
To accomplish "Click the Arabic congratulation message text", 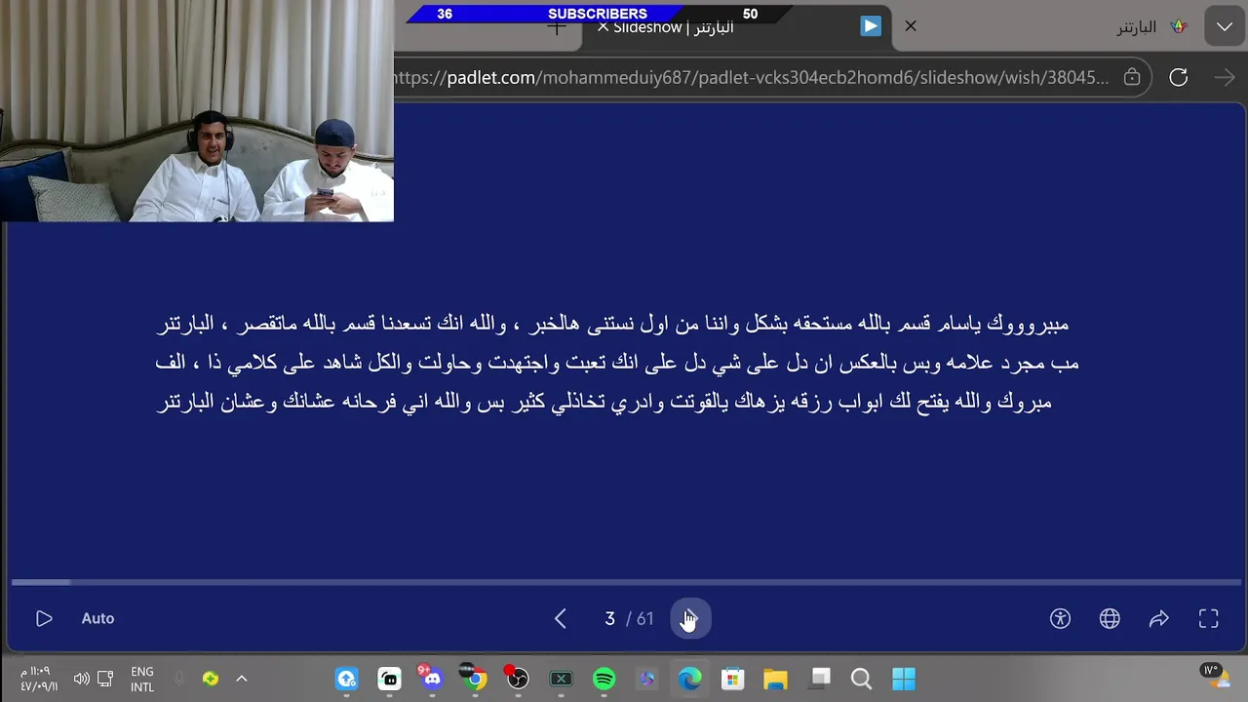I will [x=616, y=363].
